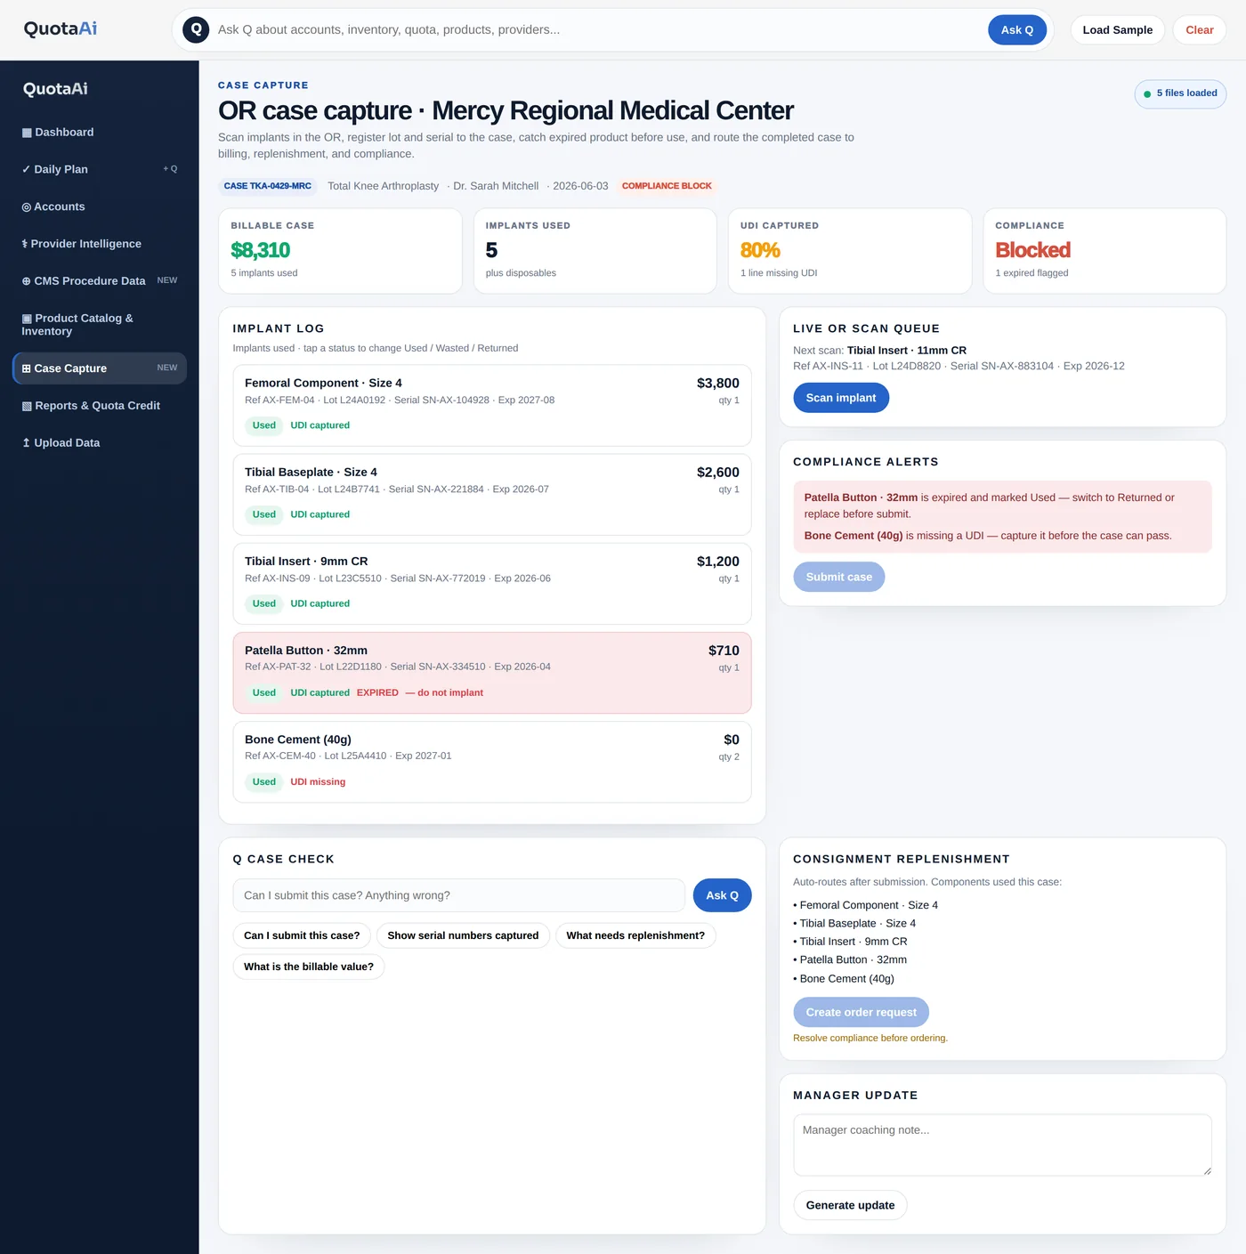Click the 80% UDI captured value

(x=760, y=250)
